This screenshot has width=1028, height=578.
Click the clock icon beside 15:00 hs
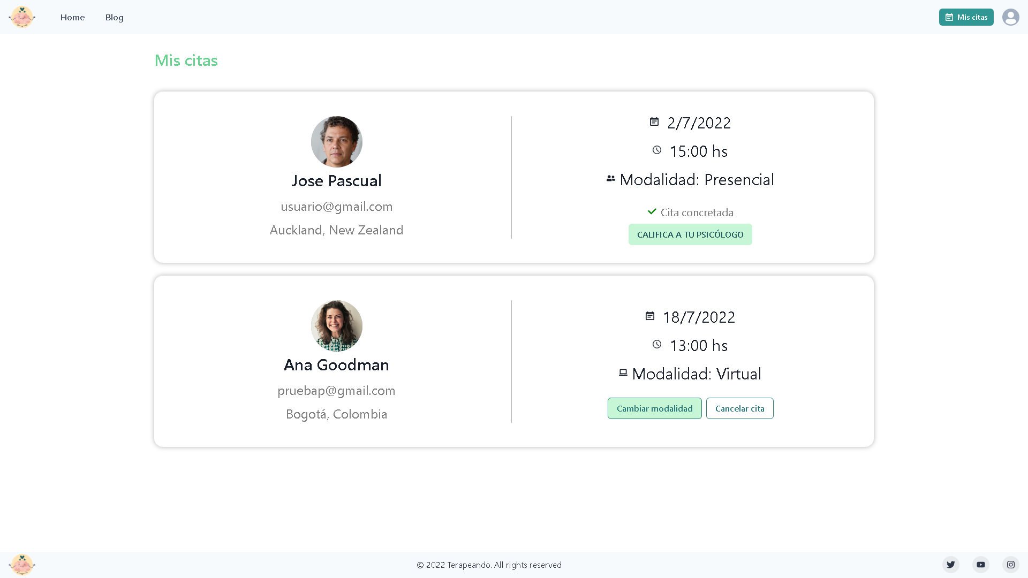(x=657, y=150)
